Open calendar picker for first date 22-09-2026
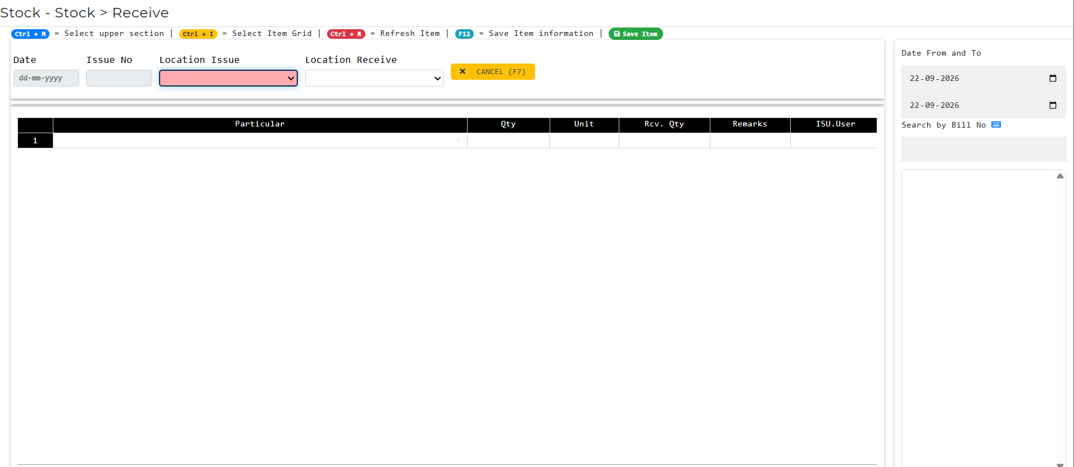Screen dimensions: 1074x467 tap(1053, 78)
